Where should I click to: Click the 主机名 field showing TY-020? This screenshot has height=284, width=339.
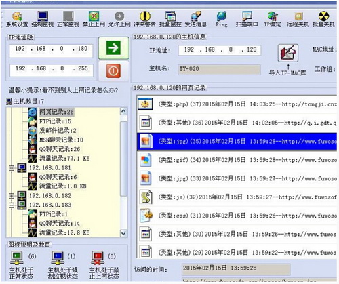pos(220,69)
